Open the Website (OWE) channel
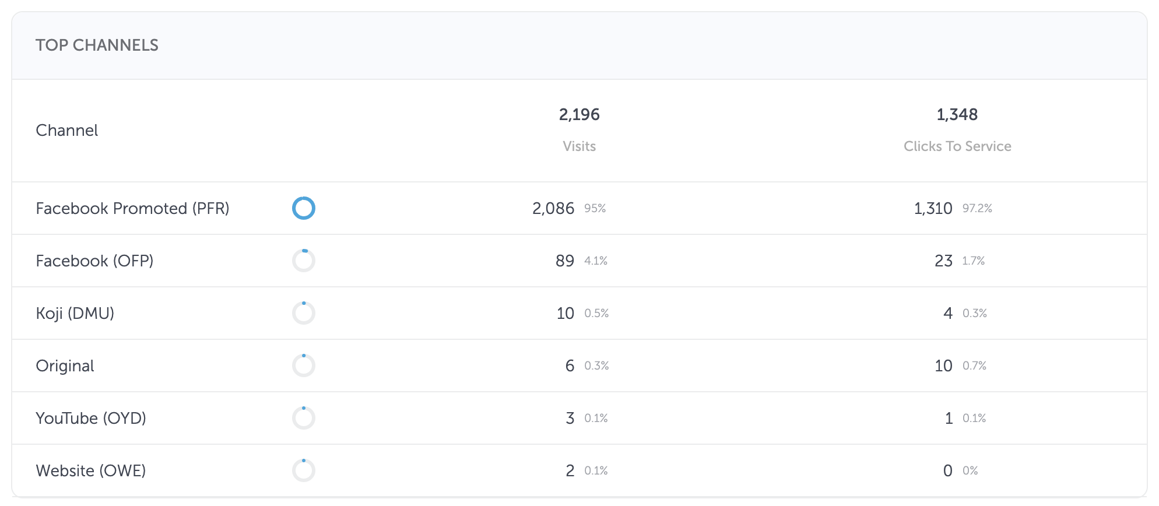 pyautogui.click(x=90, y=470)
